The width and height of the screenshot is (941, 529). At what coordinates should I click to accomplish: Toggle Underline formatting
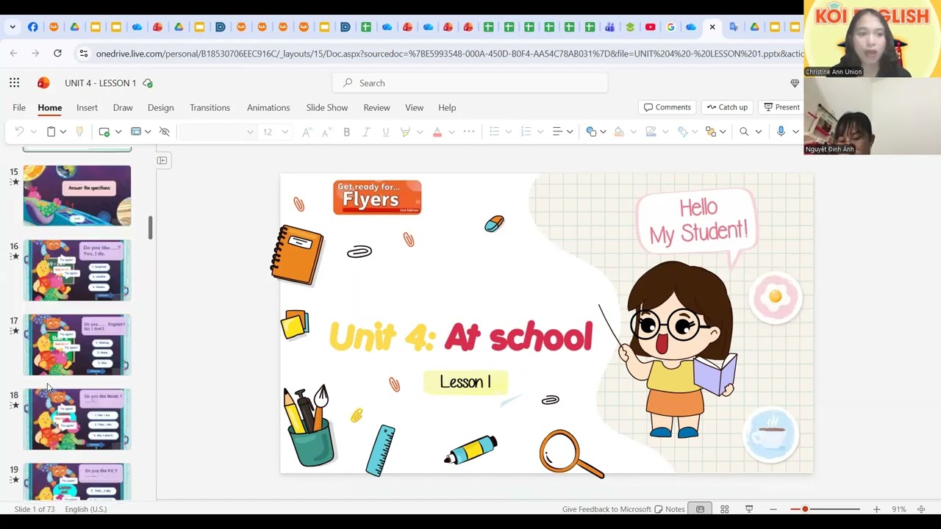[x=385, y=132]
